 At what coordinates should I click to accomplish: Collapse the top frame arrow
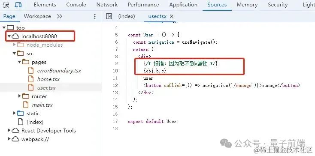click(4, 27)
